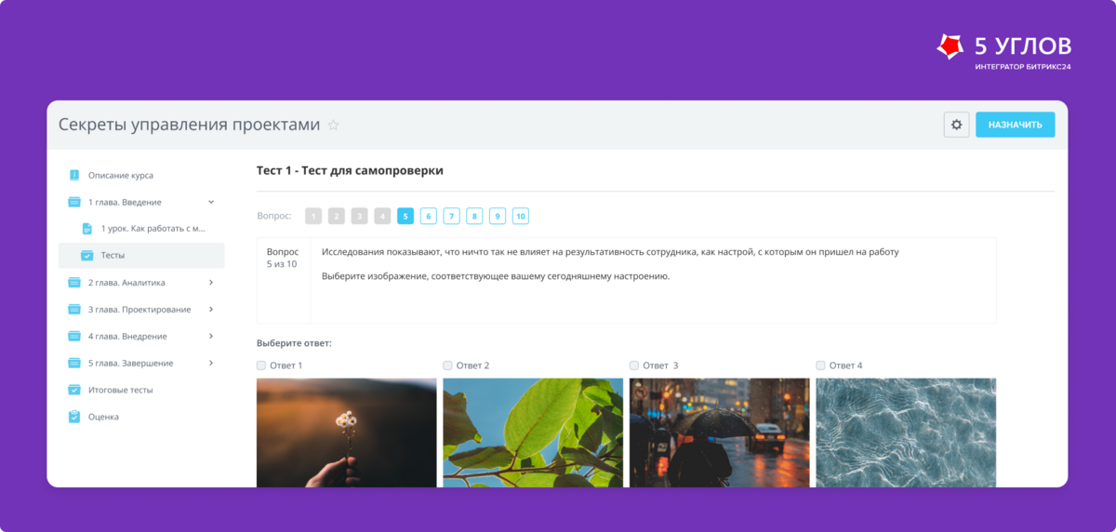Click the Описание курса book icon
Screen dimensions: 1116x532
(x=74, y=175)
